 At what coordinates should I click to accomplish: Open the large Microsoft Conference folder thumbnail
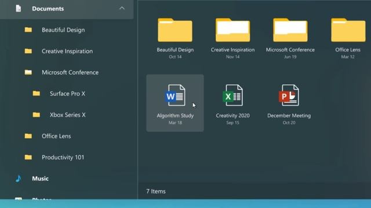coord(290,30)
